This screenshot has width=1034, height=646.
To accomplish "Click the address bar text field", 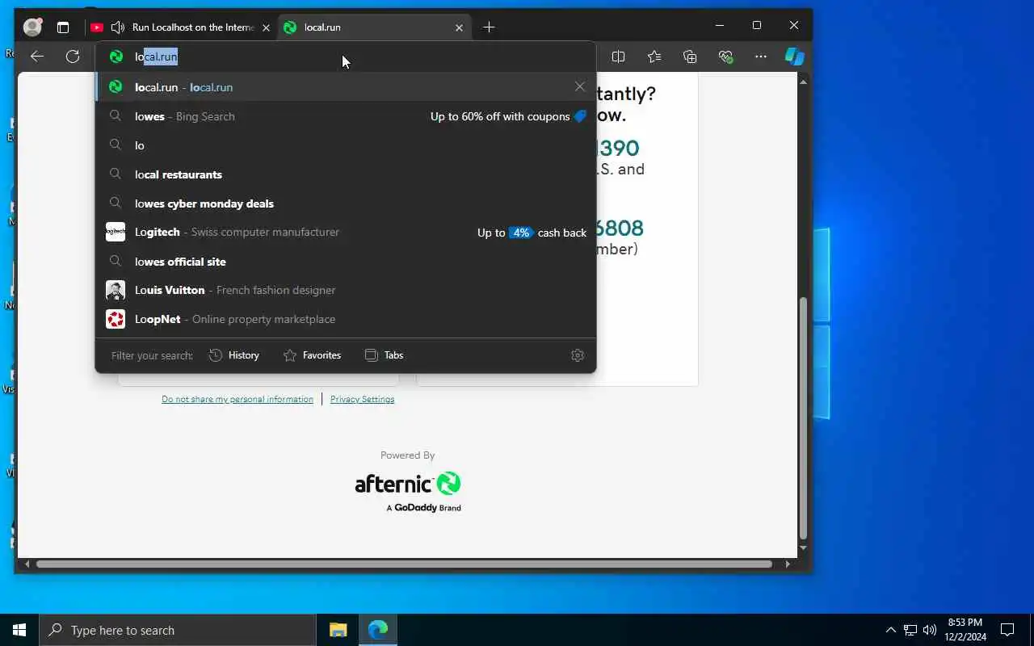I will (x=347, y=57).
